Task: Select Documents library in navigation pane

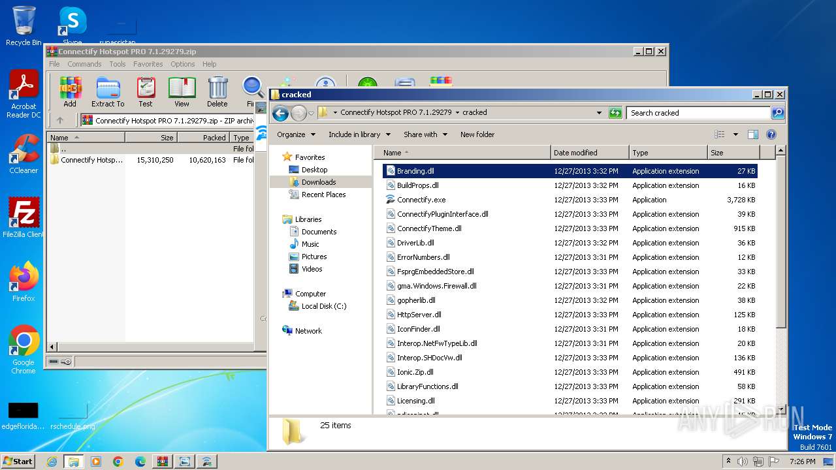Action: [319, 232]
